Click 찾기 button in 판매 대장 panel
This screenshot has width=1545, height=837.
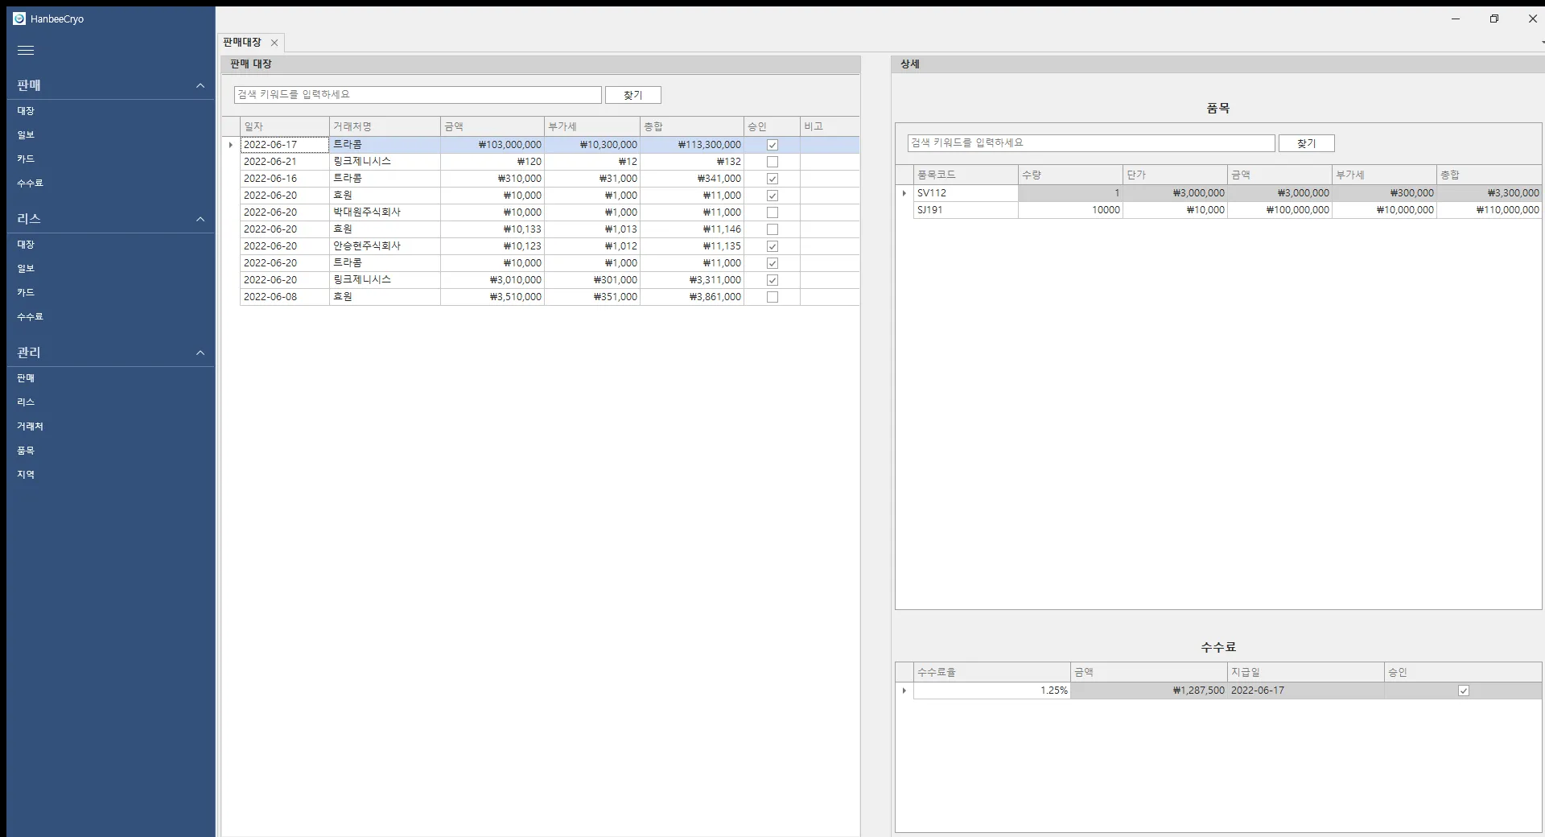point(632,95)
